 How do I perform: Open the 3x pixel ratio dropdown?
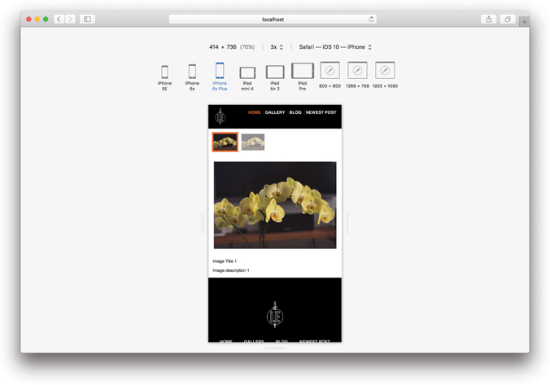[x=277, y=47]
